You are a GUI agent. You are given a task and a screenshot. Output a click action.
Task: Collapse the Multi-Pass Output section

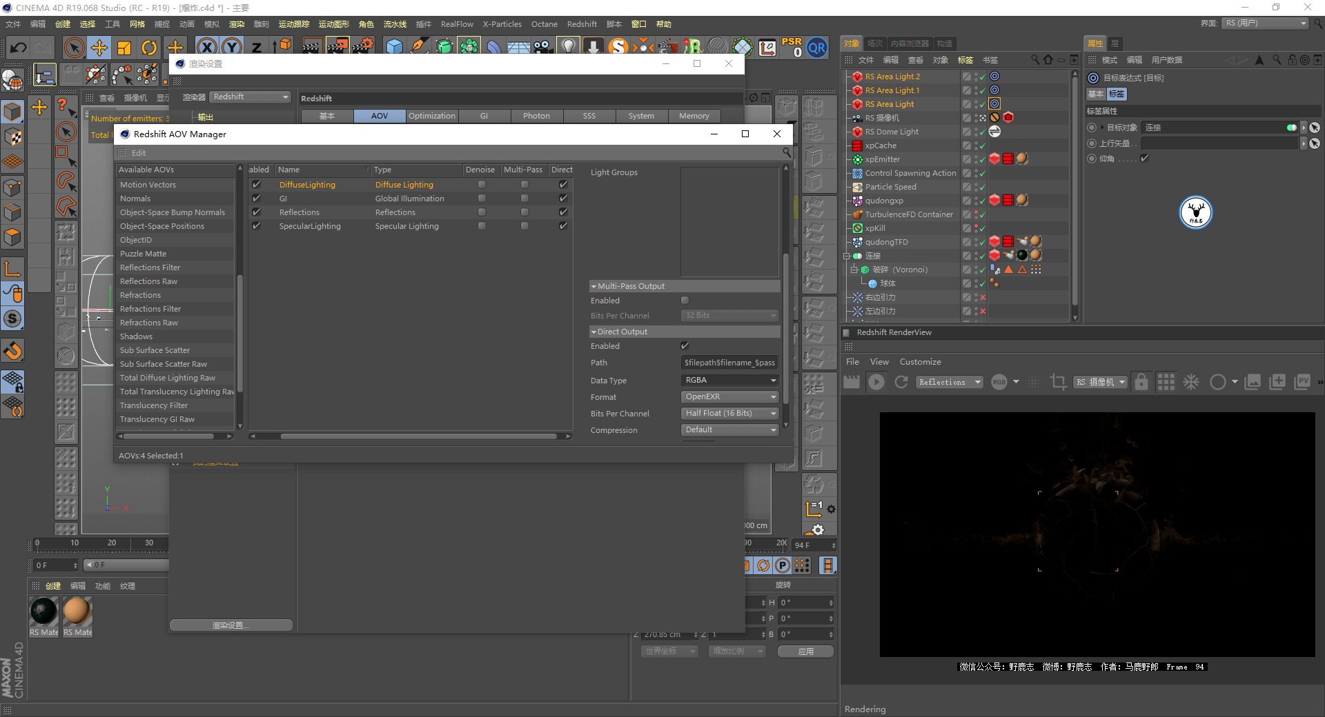point(593,286)
